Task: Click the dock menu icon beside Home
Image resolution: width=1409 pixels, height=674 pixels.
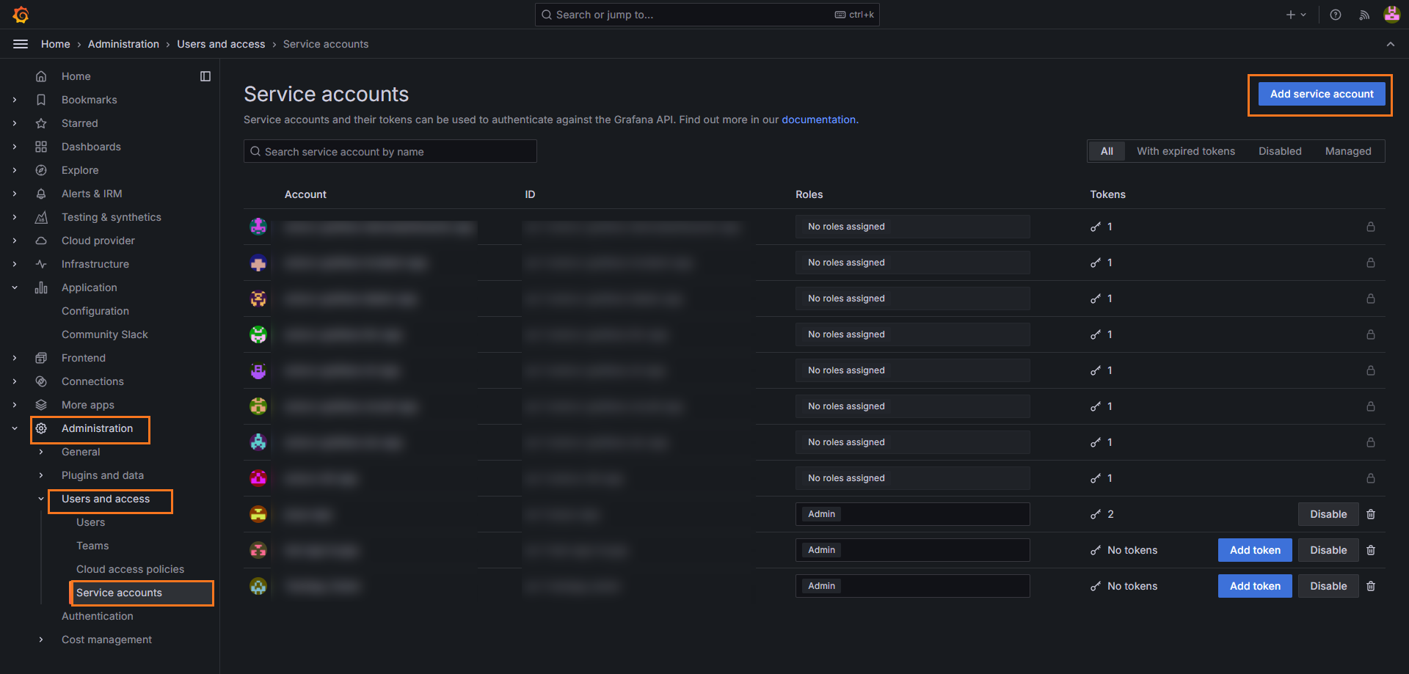Action: coord(205,76)
